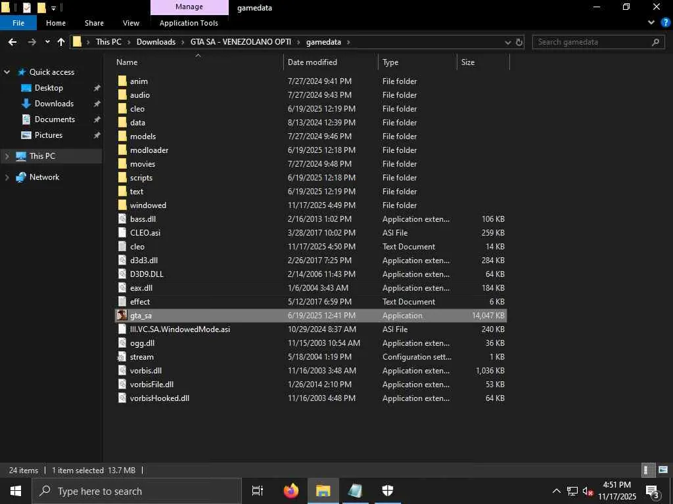673x504 pixels.
Task: Click the muted volume tray icon
Action: click(x=588, y=491)
